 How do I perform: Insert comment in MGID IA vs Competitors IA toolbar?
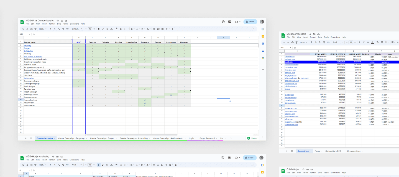158,29
